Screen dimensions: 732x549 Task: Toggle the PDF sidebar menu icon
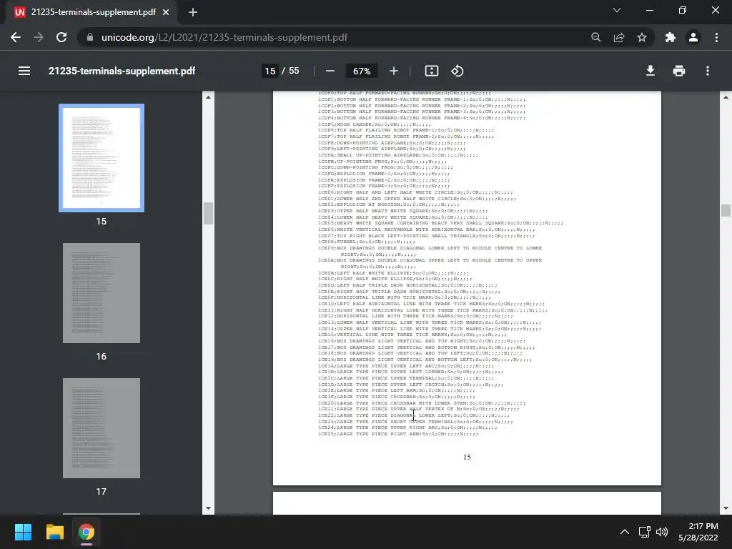[x=24, y=71]
